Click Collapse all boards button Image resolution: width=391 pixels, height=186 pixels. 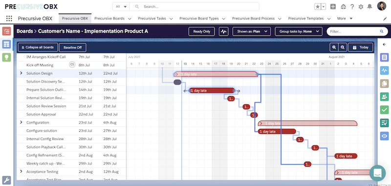pyautogui.click(x=38, y=47)
